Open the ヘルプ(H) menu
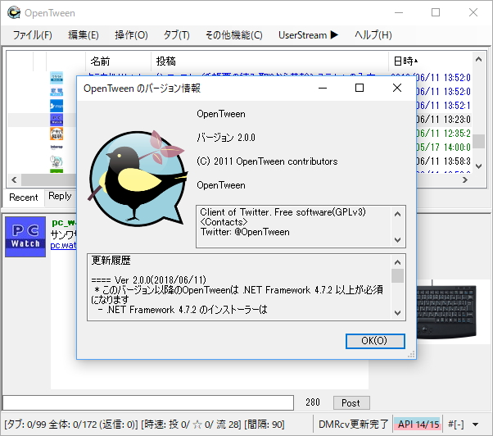This screenshot has width=493, height=436. click(373, 35)
